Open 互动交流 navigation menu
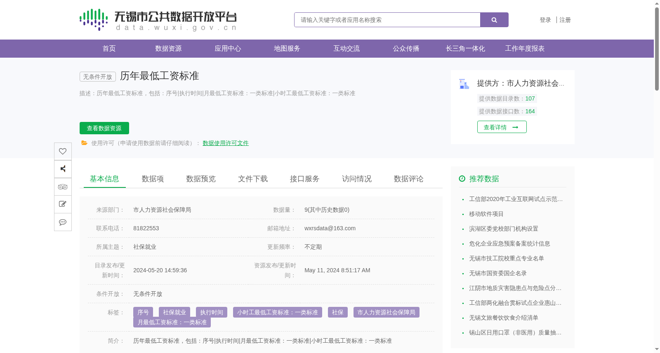Image resolution: width=660 pixels, height=353 pixels. [x=346, y=49]
